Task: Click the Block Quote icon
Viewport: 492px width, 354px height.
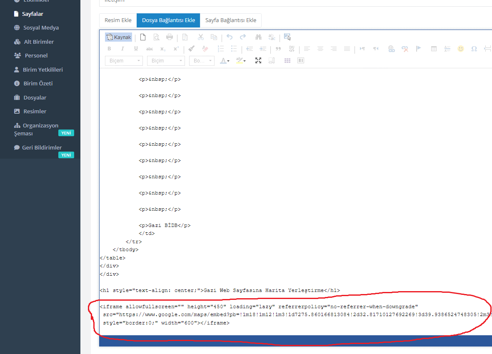Action: point(278,49)
